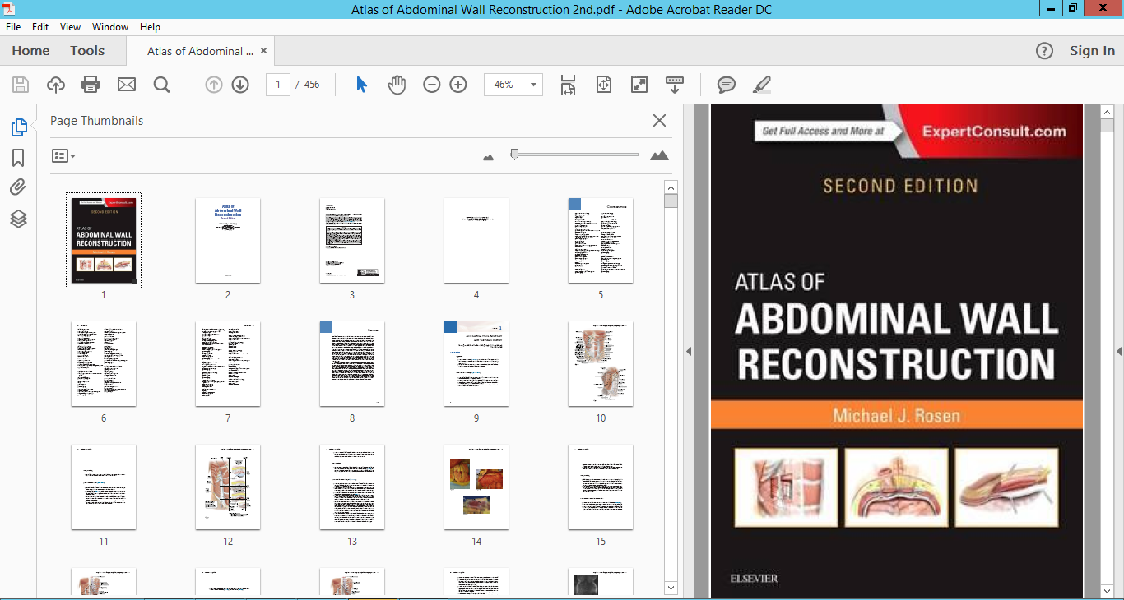
Task: Open the read mode keyboard icon
Action: [x=675, y=85]
